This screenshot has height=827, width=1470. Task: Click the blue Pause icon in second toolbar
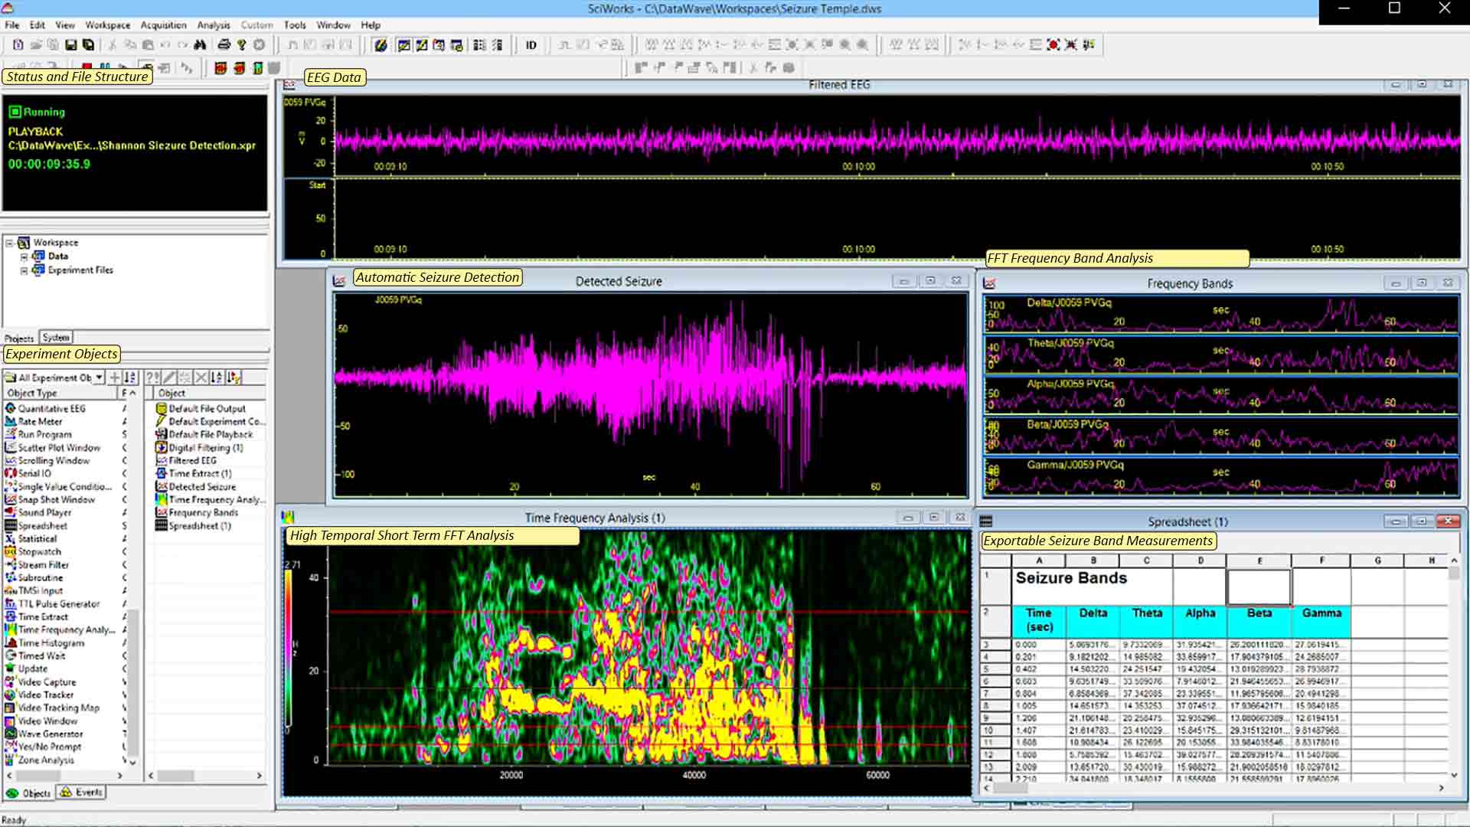point(105,67)
